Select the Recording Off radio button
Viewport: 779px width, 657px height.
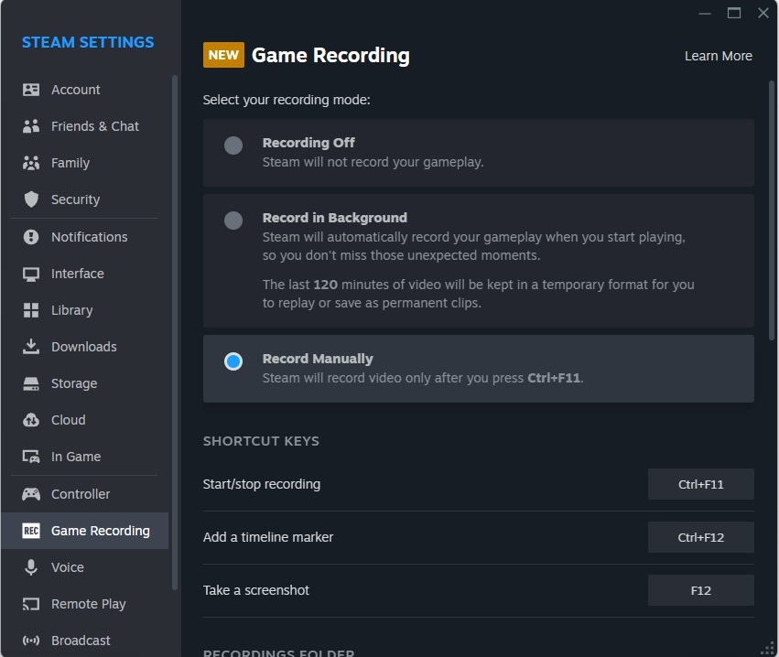click(233, 145)
